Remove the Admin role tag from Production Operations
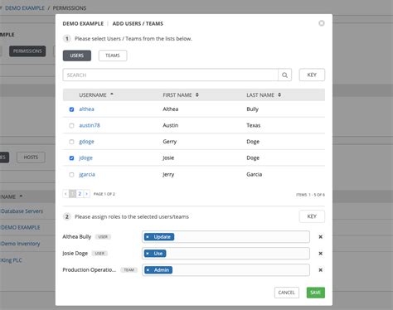393x310 pixels. click(x=148, y=270)
